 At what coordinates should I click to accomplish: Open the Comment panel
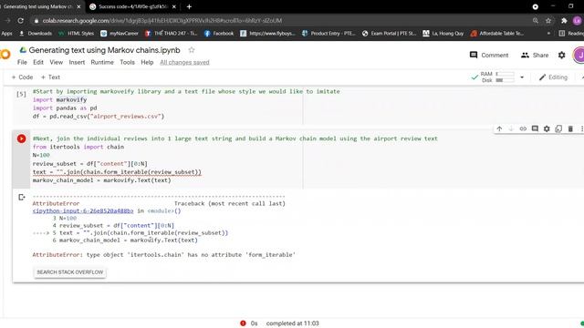click(489, 55)
